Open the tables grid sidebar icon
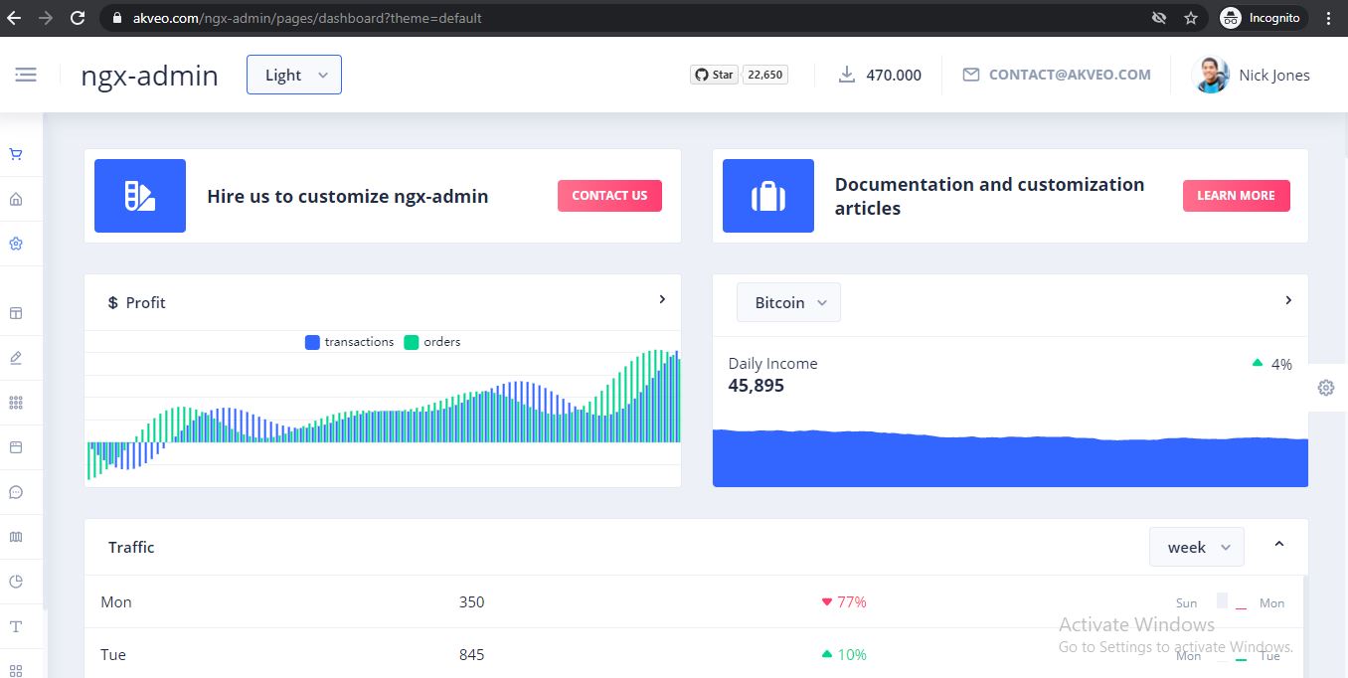The width and height of the screenshot is (1348, 678). pos(16,670)
